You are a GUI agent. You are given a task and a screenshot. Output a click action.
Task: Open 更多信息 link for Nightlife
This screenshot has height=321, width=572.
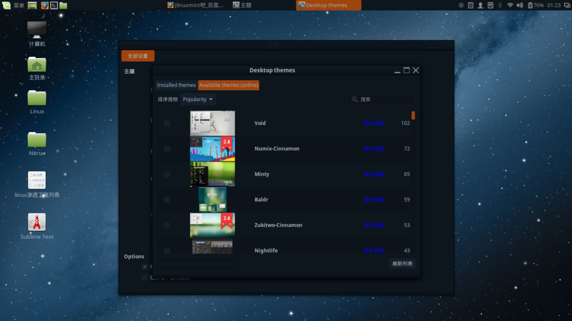point(374,251)
